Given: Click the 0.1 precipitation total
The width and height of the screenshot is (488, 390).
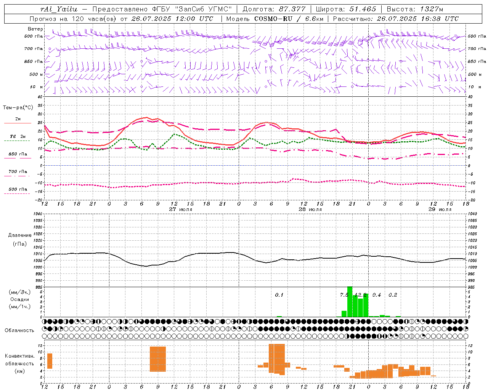Looking at the screenshot, I should [x=279, y=295].
